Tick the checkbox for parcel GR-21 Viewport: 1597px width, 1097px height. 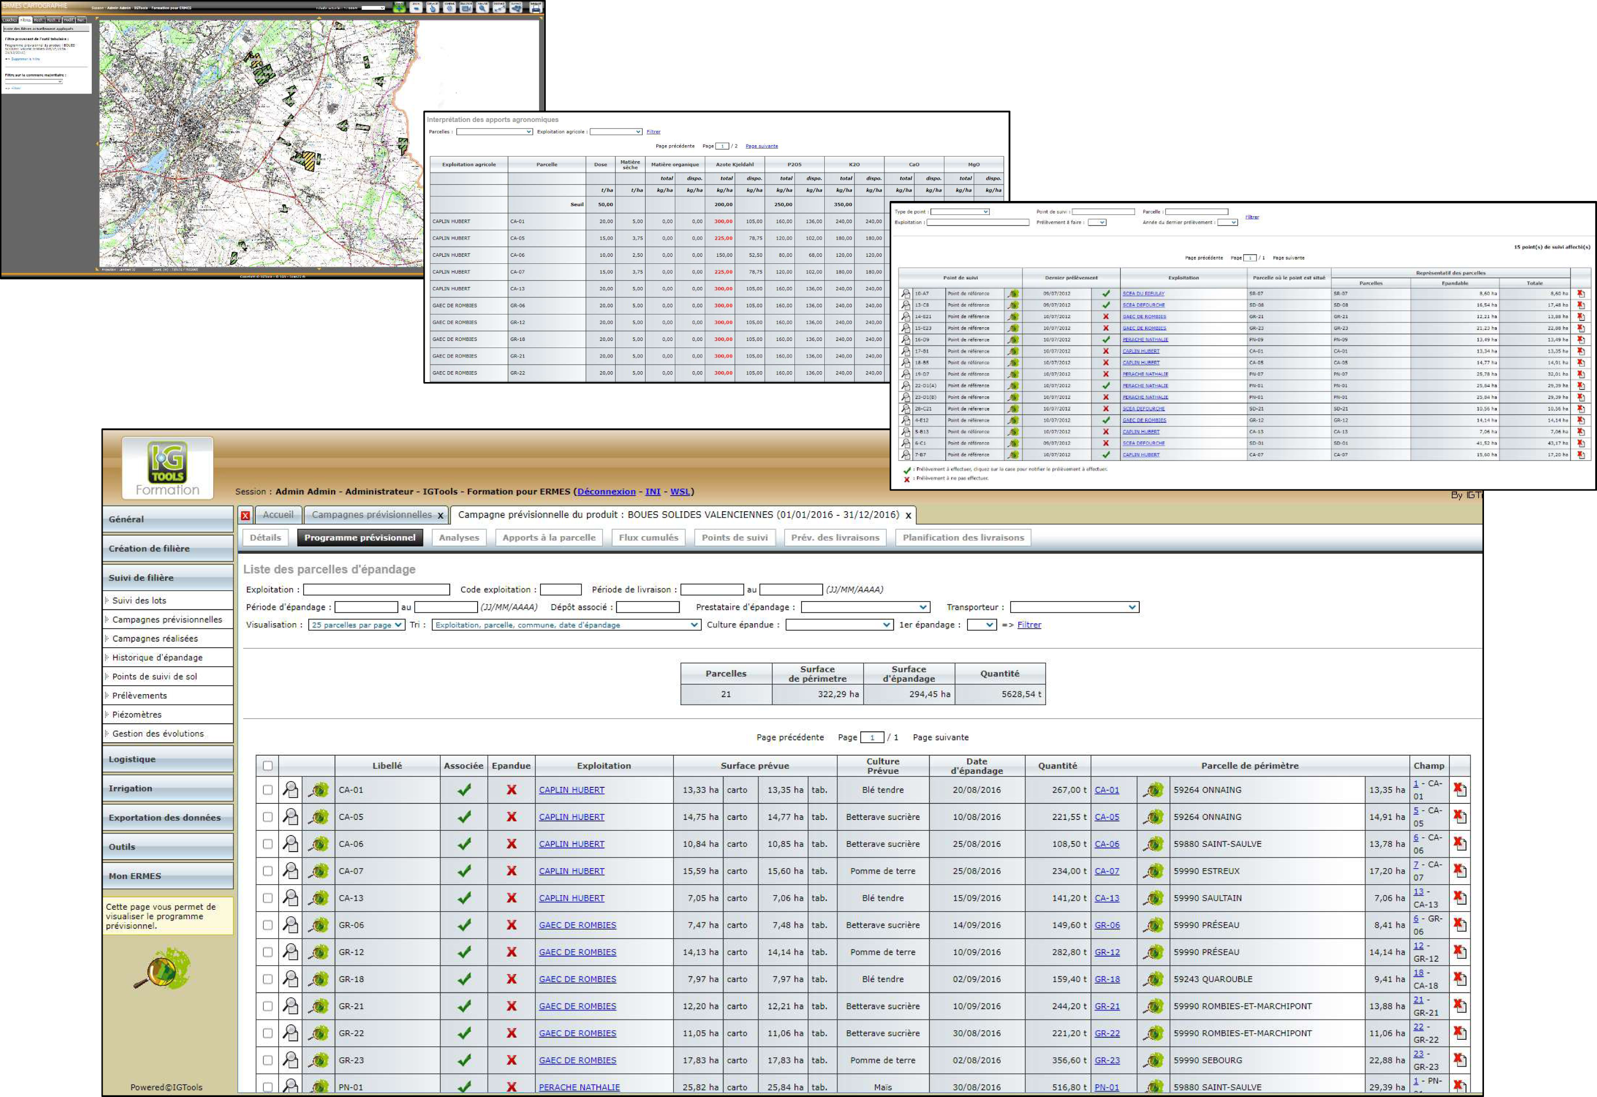(x=267, y=1006)
